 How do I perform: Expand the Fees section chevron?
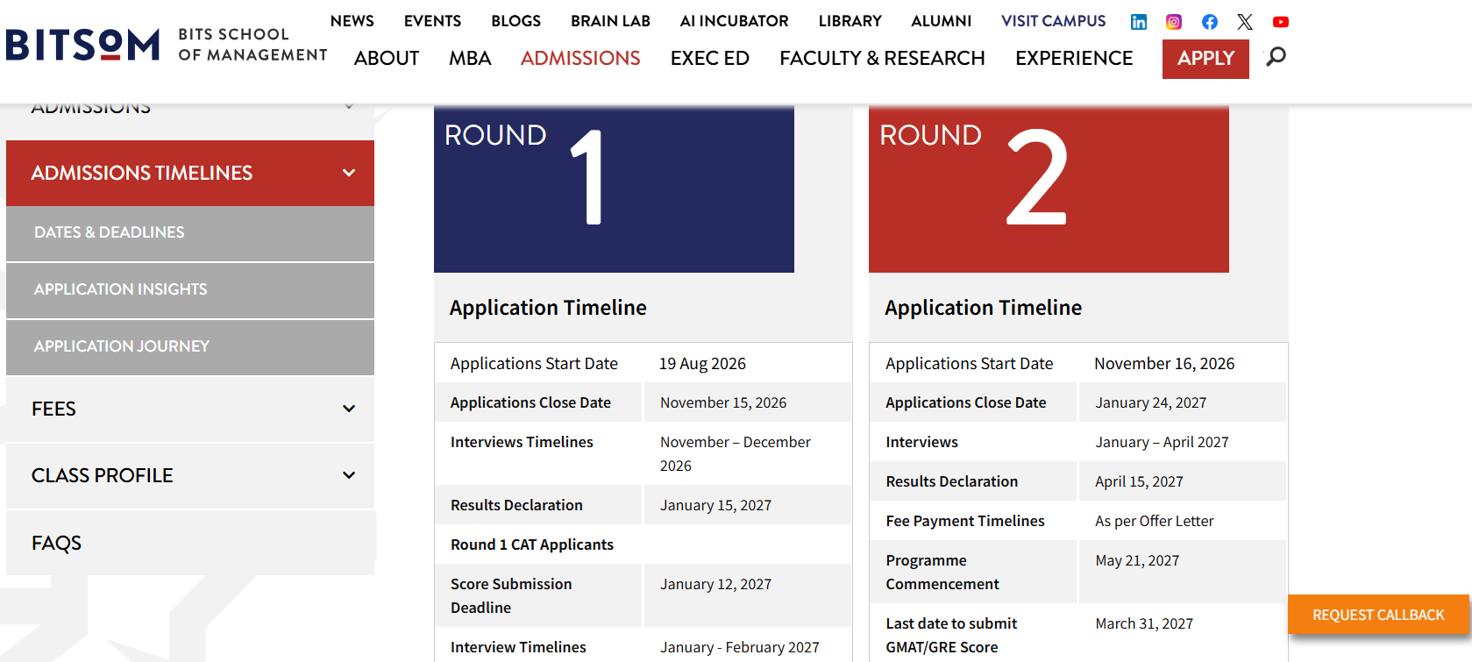tap(349, 409)
